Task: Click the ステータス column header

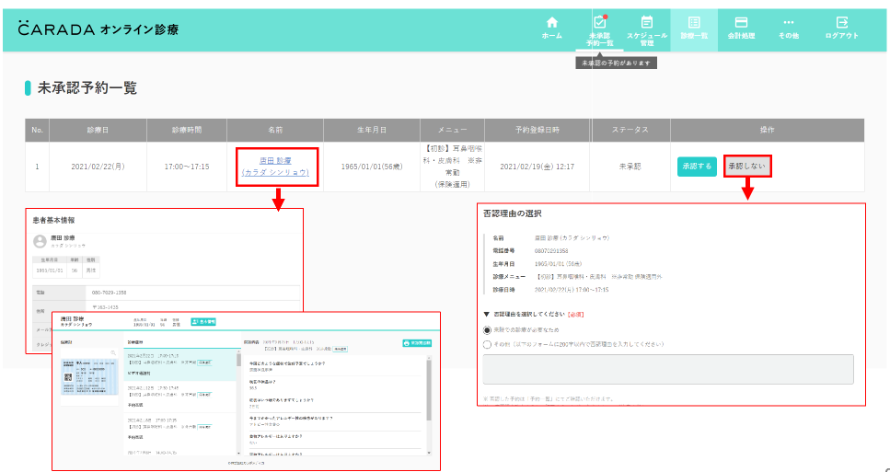Action: tap(630, 130)
